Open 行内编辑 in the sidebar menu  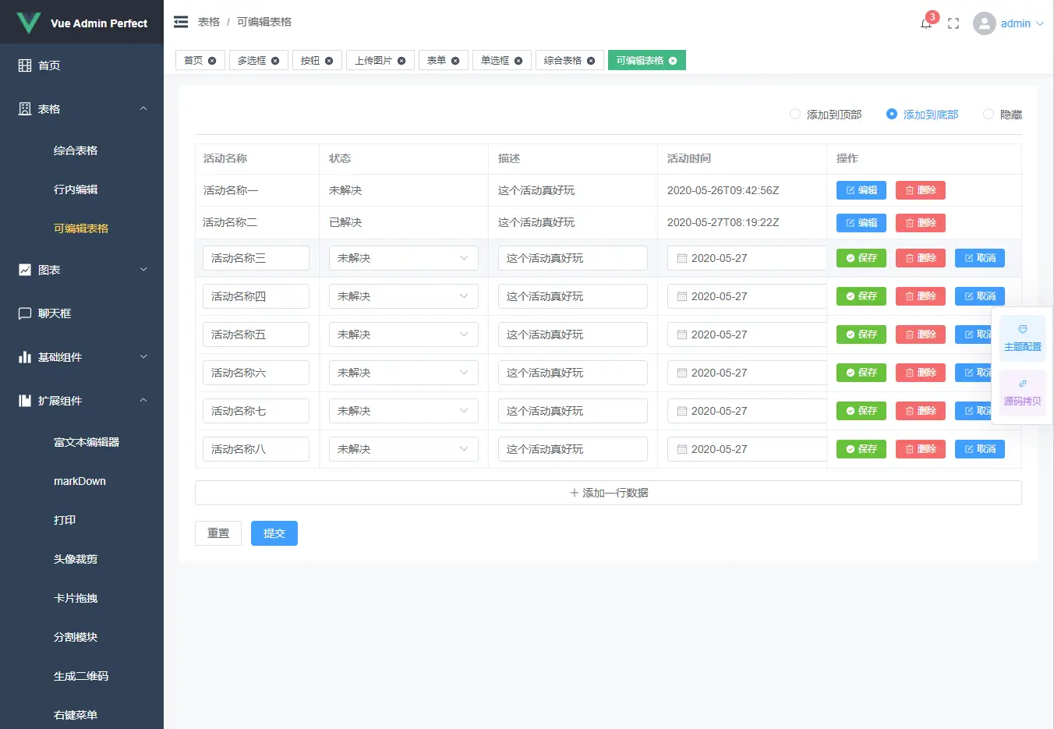point(76,189)
